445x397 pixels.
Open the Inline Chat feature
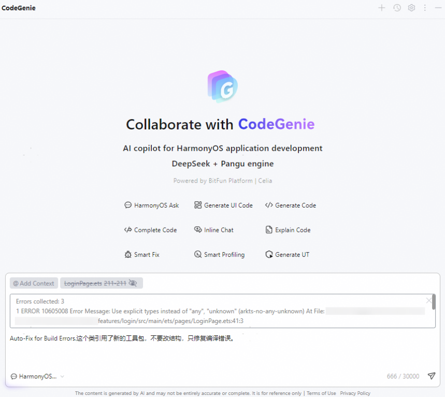pos(213,230)
